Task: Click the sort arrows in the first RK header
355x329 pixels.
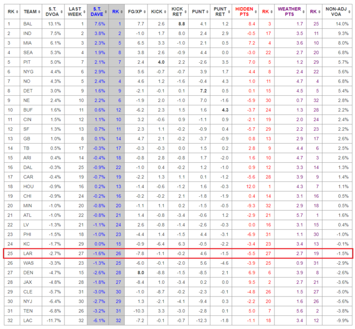Action: click(17, 12)
